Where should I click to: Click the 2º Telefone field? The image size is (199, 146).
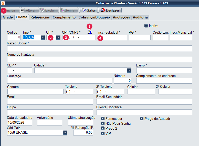click(110, 92)
